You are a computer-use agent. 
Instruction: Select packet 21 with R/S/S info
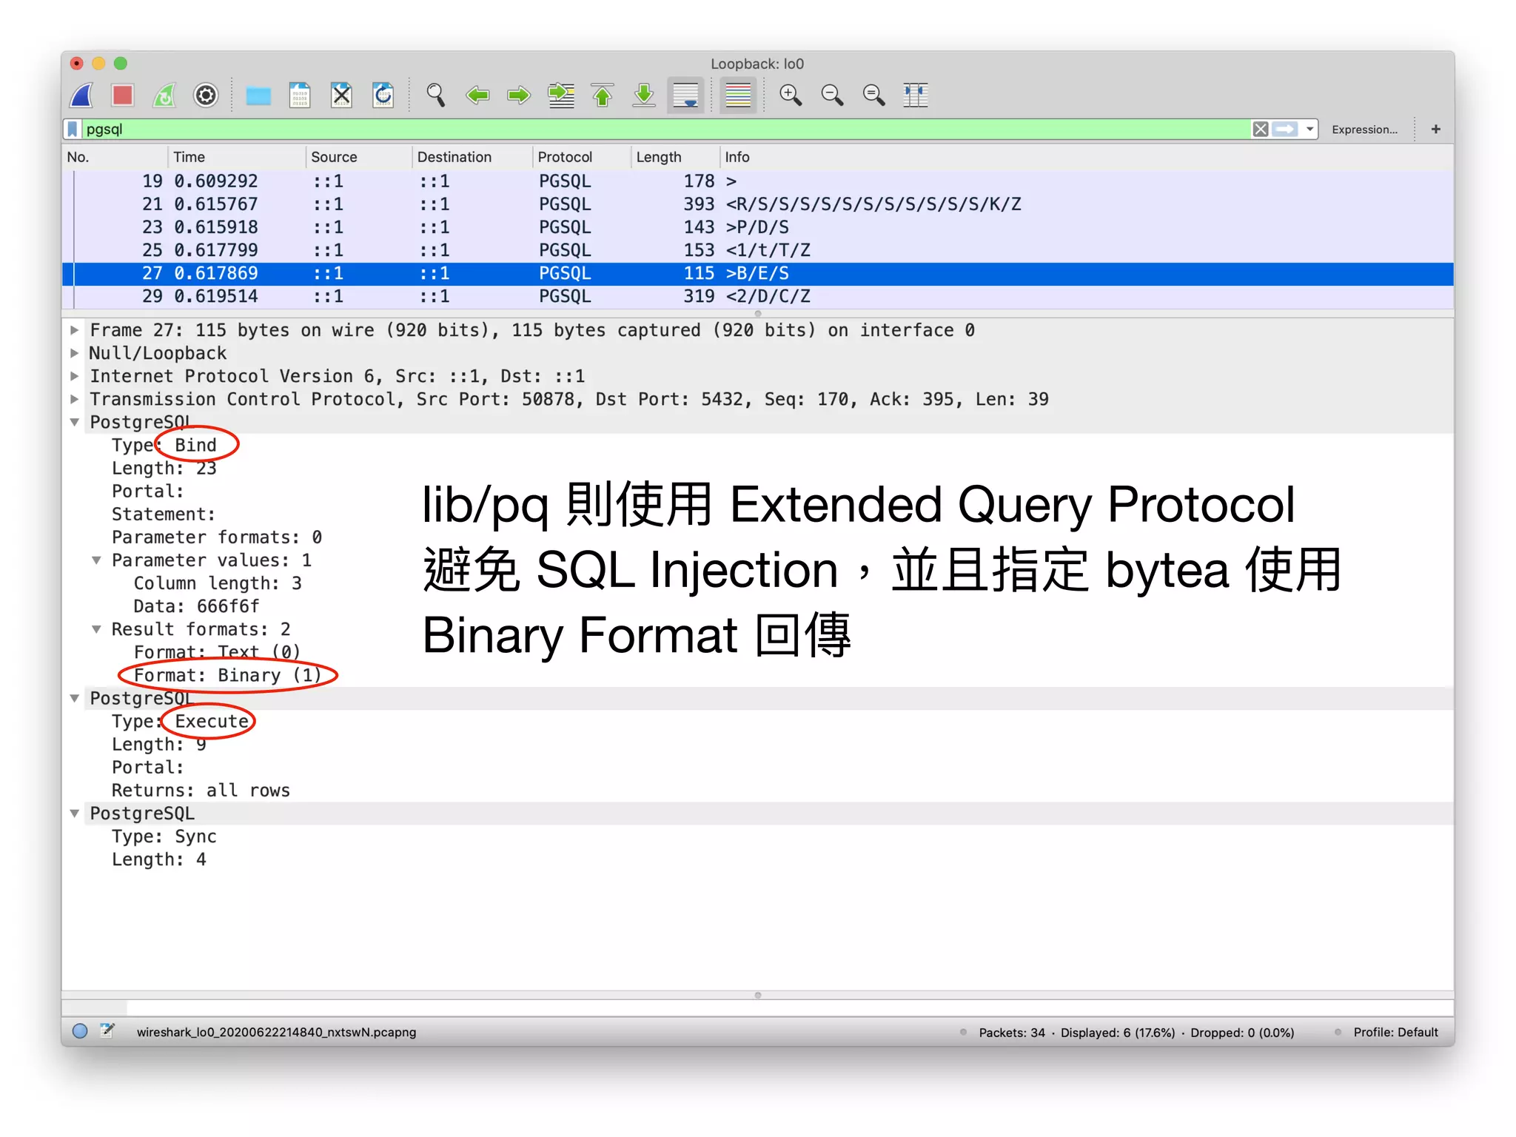[x=758, y=204]
